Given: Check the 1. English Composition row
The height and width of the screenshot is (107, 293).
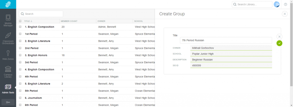Looking at the screenshot, I should tap(20, 27).
